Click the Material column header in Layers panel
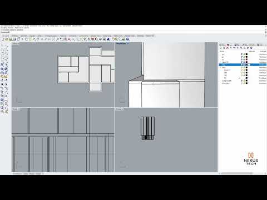 click(252, 51)
